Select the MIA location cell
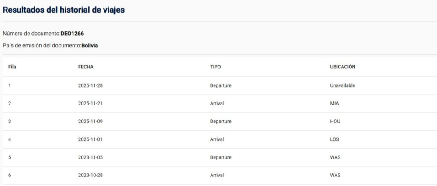The height and width of the screenshot is (186, 437). coord(335,104)
